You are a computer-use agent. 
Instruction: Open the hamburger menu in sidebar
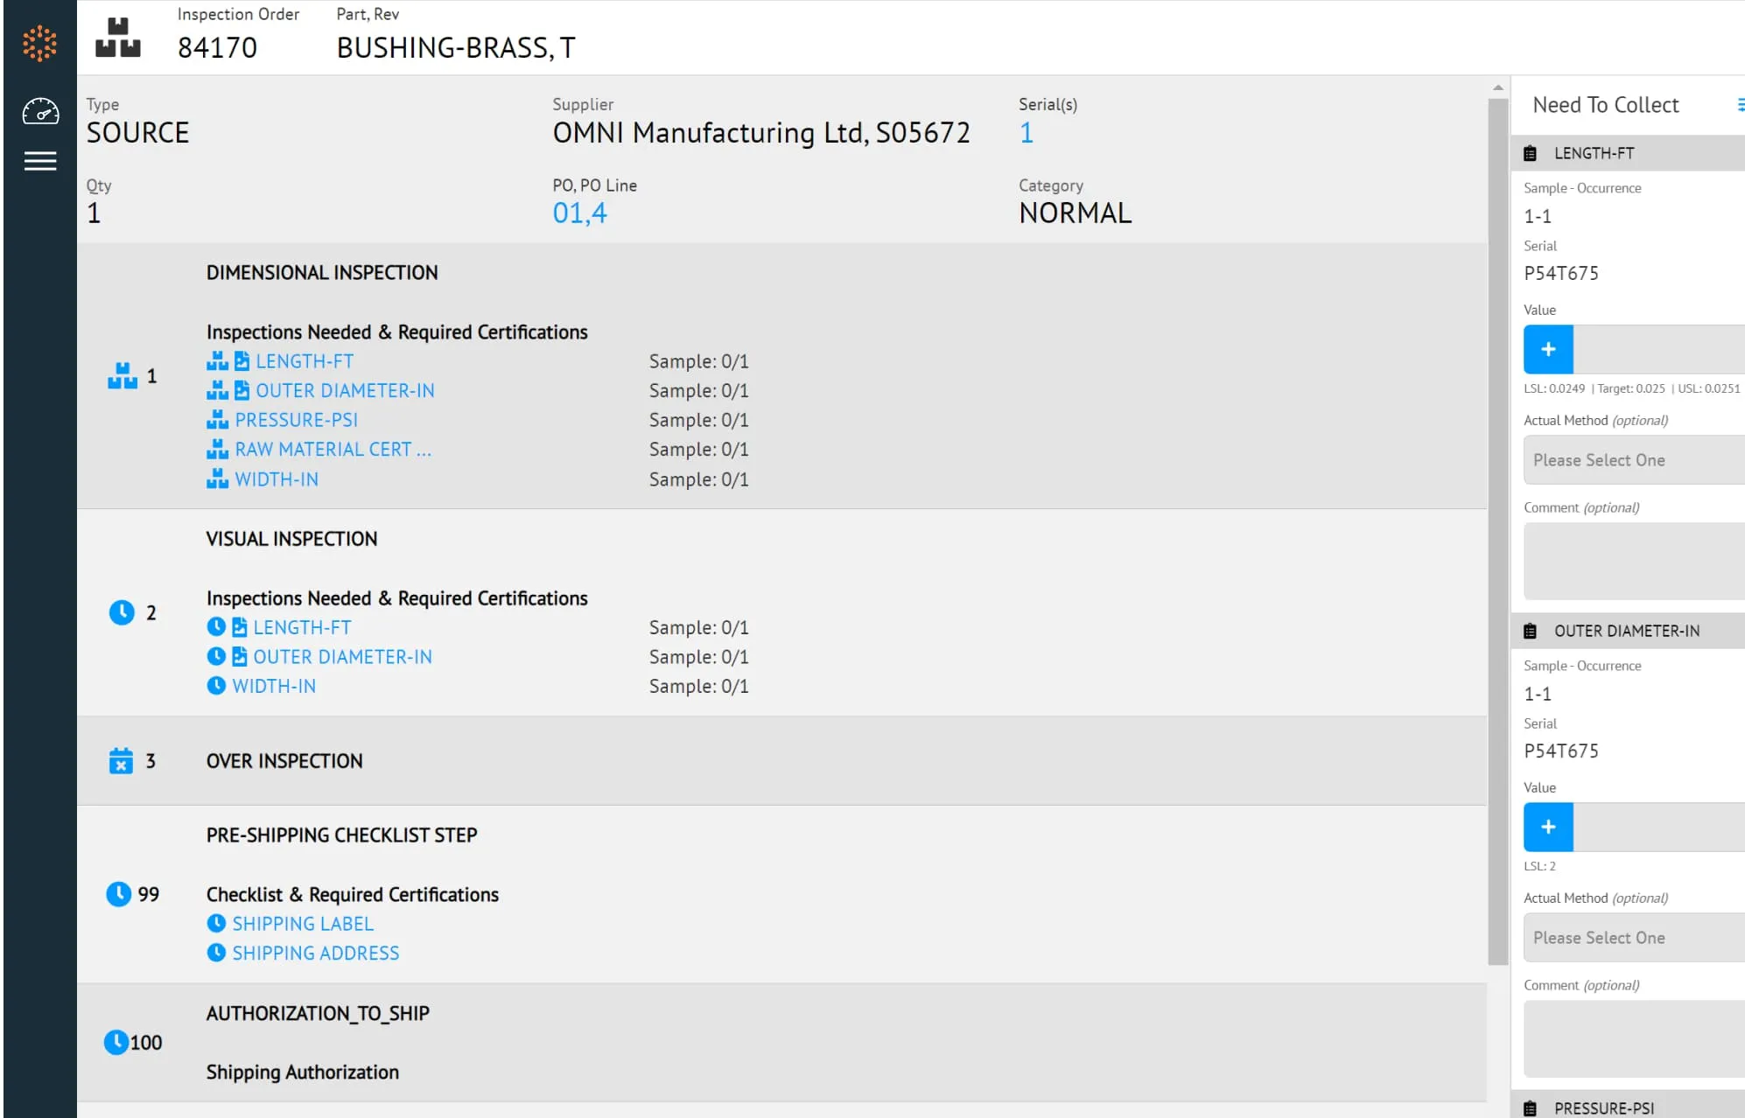click(40, 161)
